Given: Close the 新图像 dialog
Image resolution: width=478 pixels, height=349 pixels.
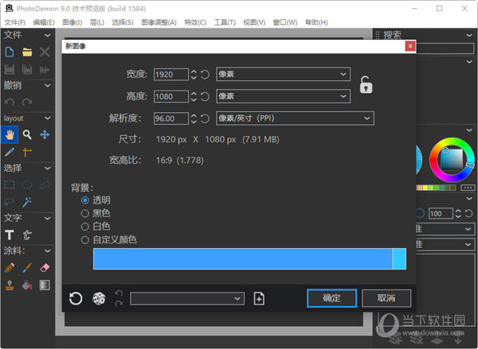Looking at the screenshot, I should (410, 46).
